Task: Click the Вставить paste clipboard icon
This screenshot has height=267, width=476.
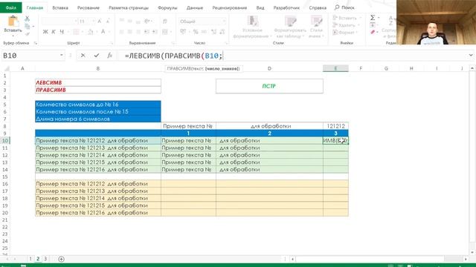Action: 13,22
